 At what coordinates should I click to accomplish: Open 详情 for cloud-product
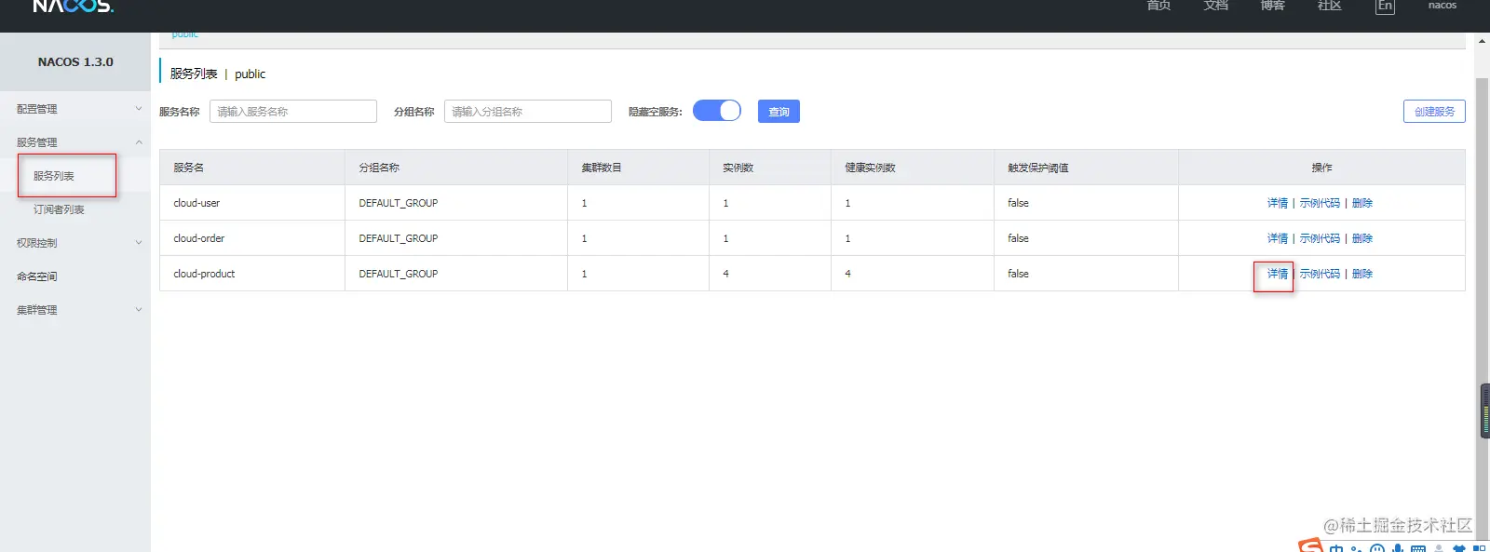(x=1278, y=274)
